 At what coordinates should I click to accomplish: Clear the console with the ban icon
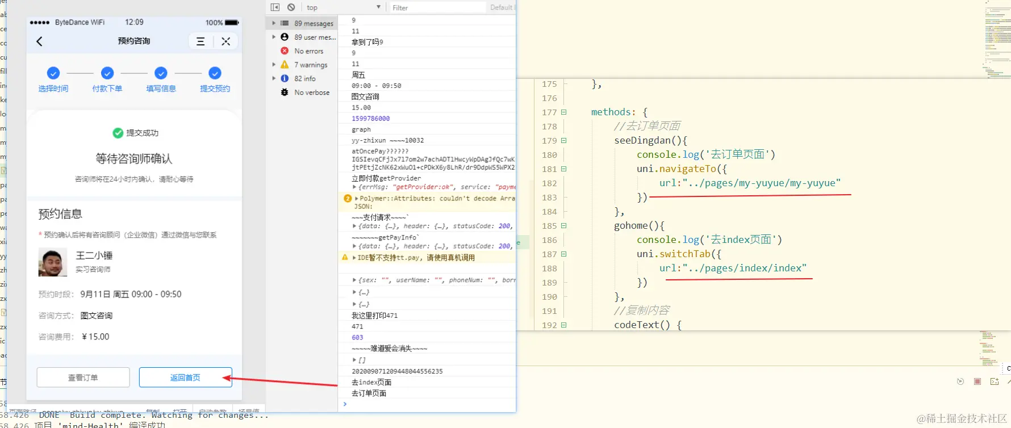point(291,7)
